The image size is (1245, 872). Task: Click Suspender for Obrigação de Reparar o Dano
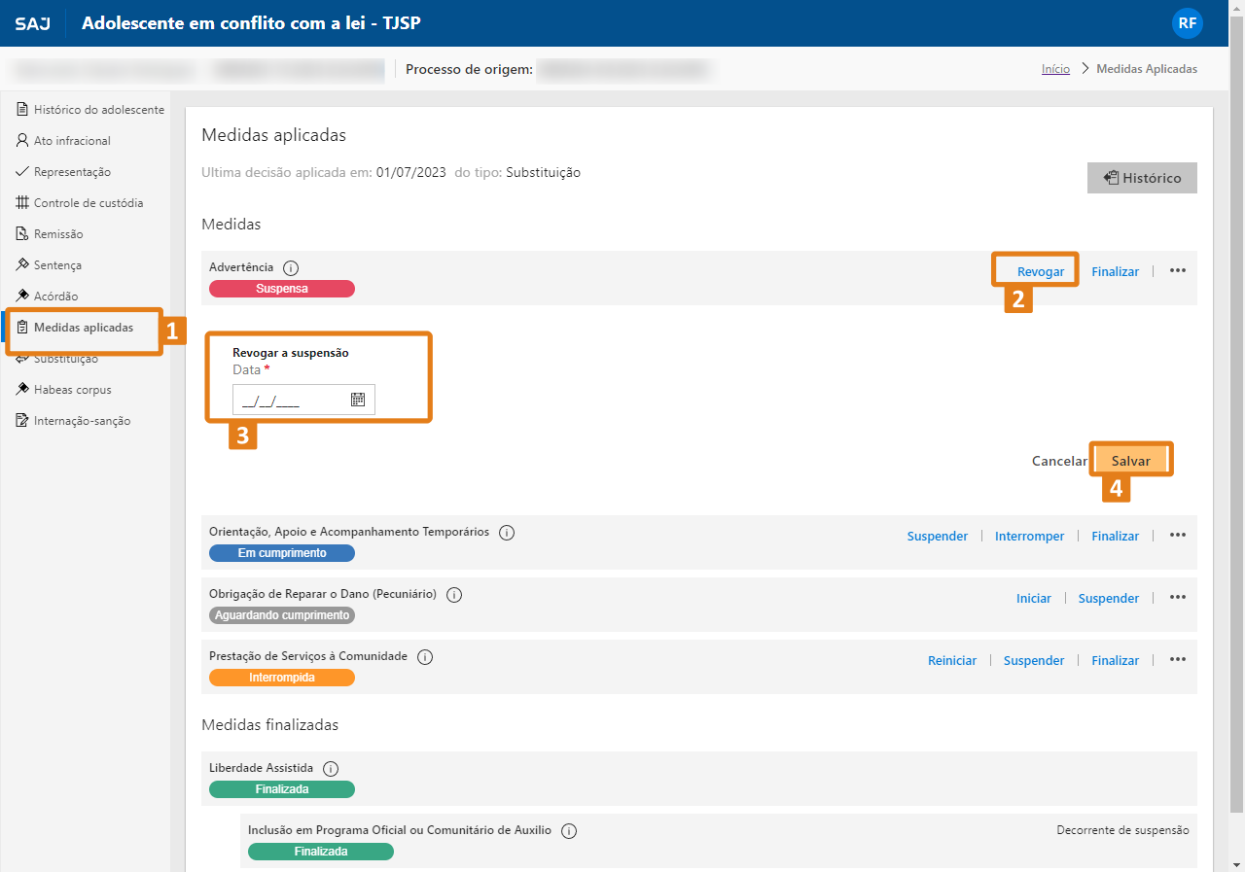click(1109, 598)
